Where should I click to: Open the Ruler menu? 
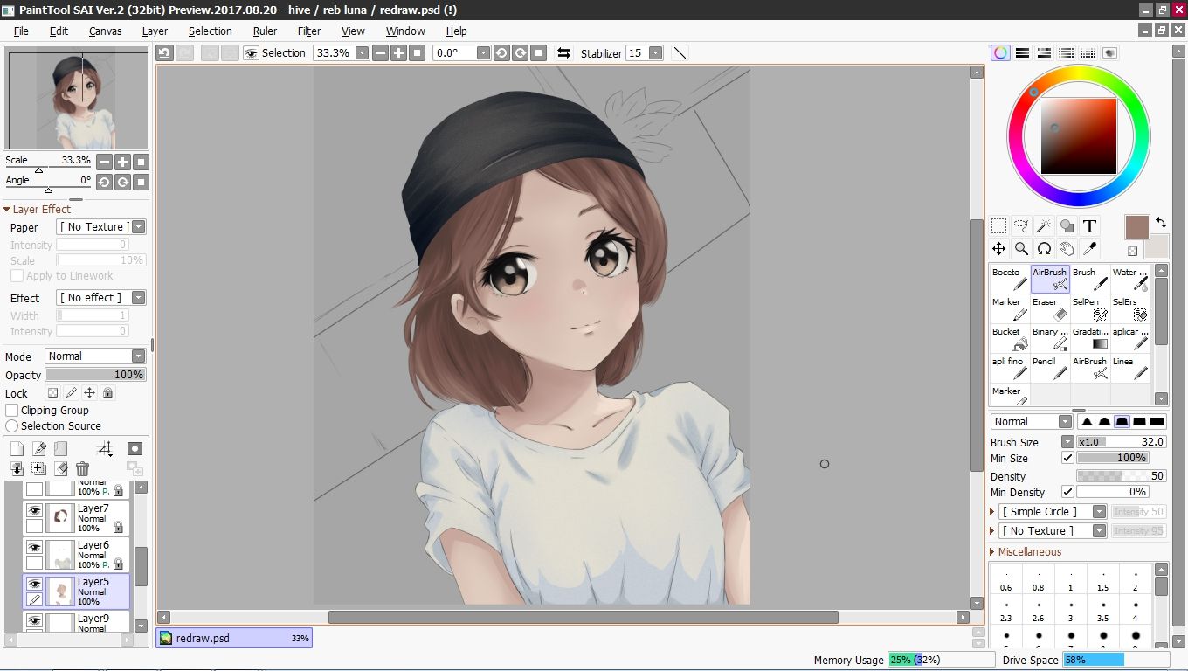click(x=265, y=31)
